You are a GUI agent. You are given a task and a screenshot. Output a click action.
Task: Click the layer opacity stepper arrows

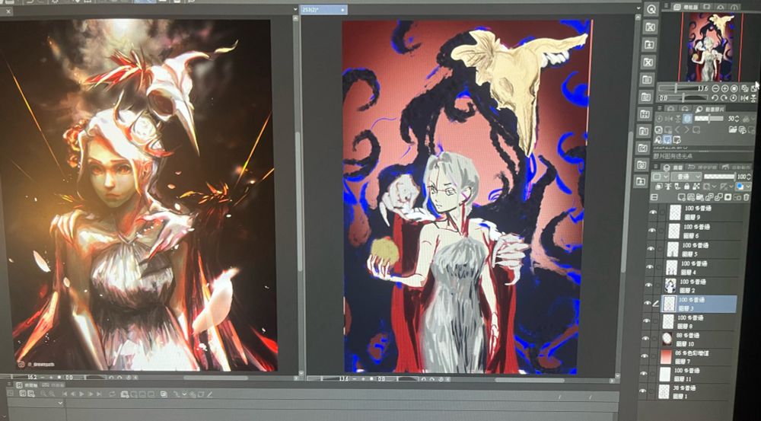pos(749,177)
